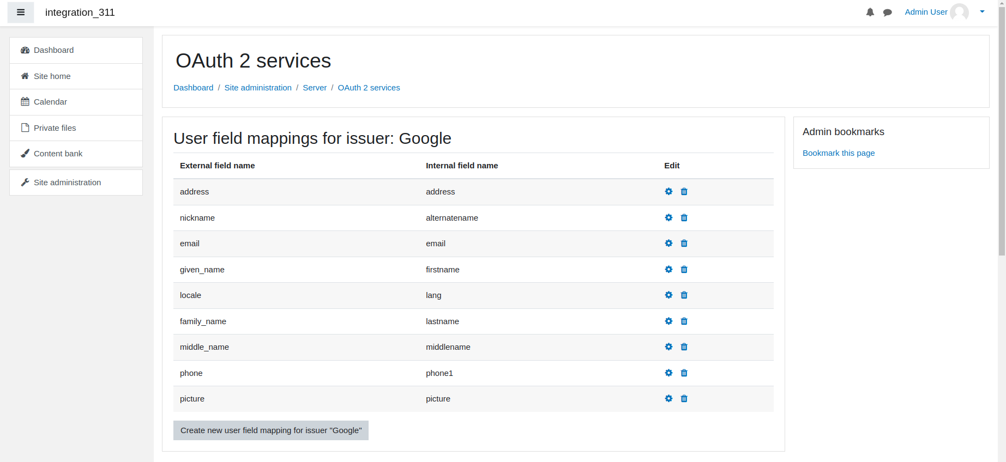Image resolution: width=1006 pixels, height=462 pixels.
Task: Open the notifications bell
Action: point(870,12)
